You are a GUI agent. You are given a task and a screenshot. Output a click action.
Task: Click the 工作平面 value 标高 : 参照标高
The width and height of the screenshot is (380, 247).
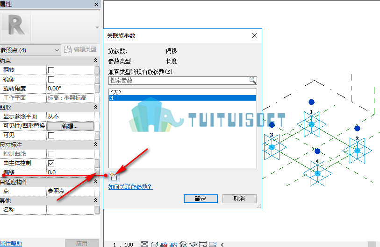click(70, 98)
